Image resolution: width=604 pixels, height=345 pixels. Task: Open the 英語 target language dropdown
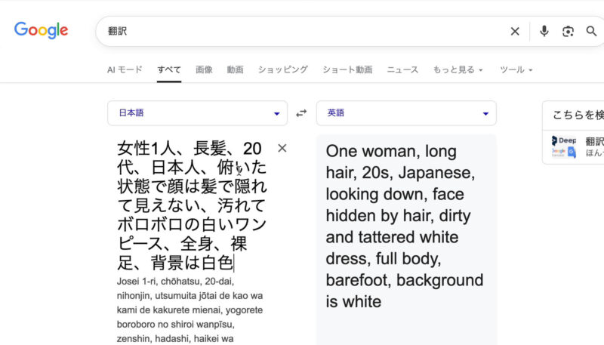click(406, 113)
